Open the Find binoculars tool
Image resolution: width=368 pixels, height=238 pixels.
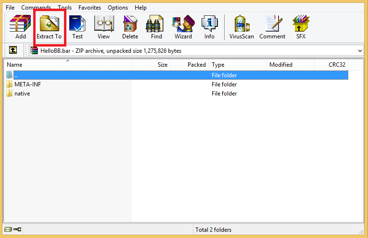click(x=154, y=24)
